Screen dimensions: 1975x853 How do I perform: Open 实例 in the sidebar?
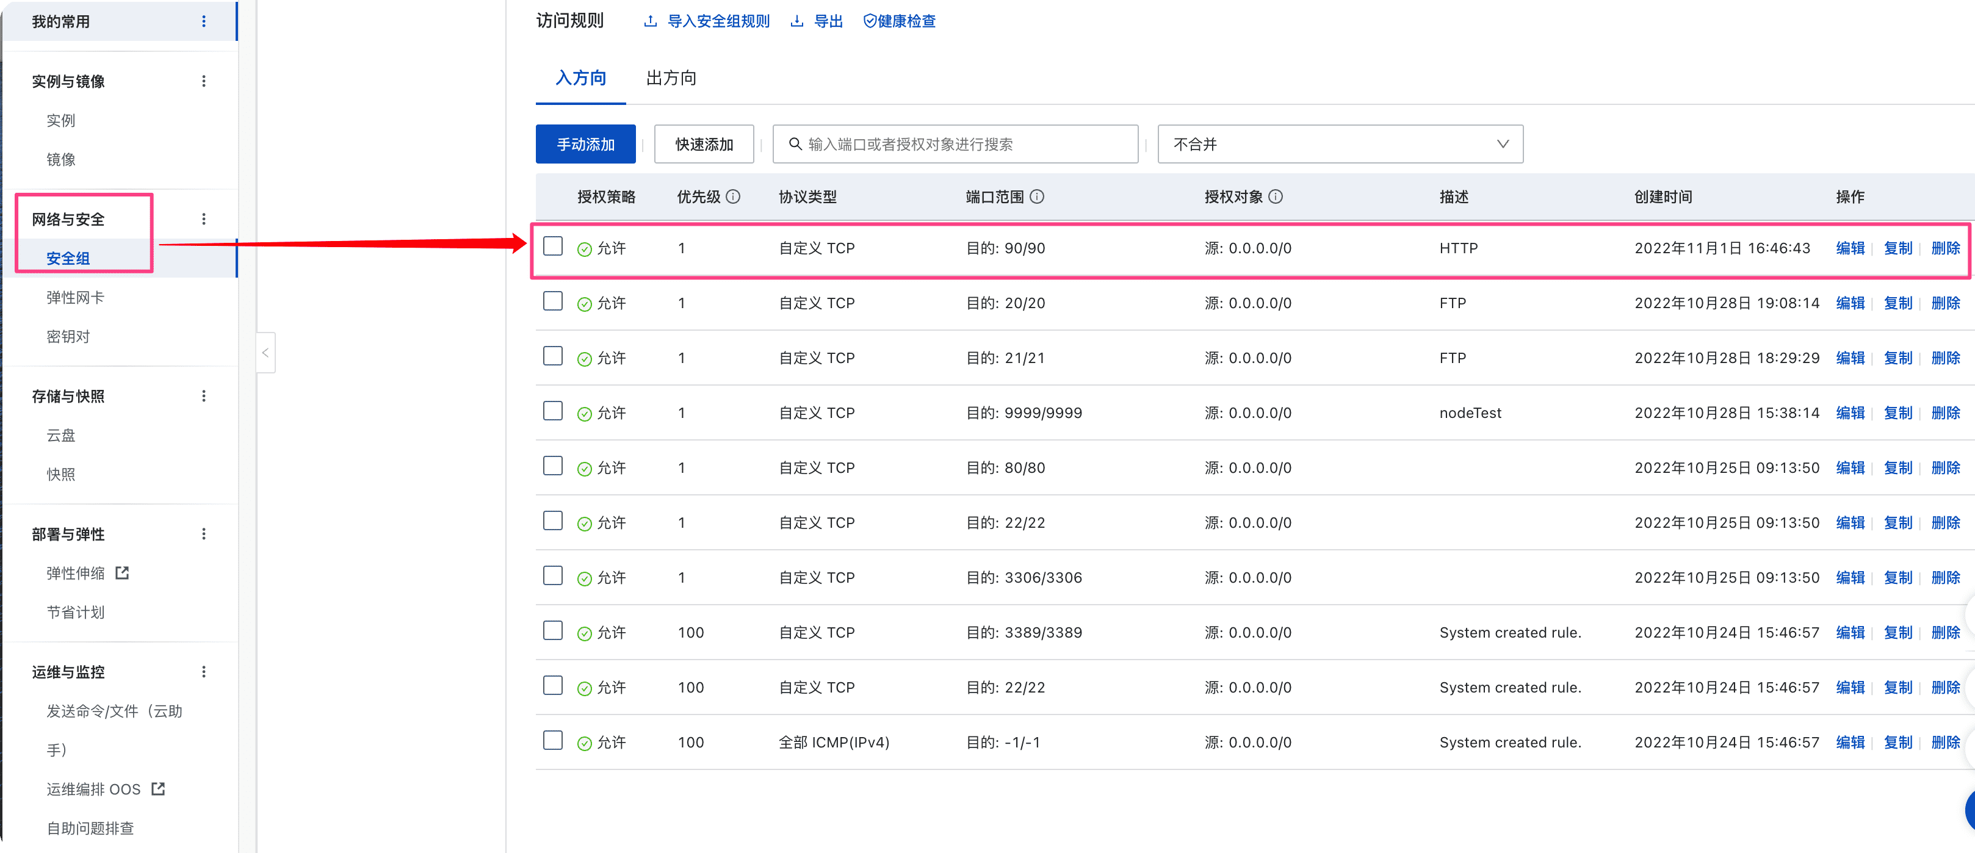(x=61, y=120)
